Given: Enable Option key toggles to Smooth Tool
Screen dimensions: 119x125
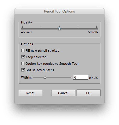Looking at the screenshot, I should (23, 63).
